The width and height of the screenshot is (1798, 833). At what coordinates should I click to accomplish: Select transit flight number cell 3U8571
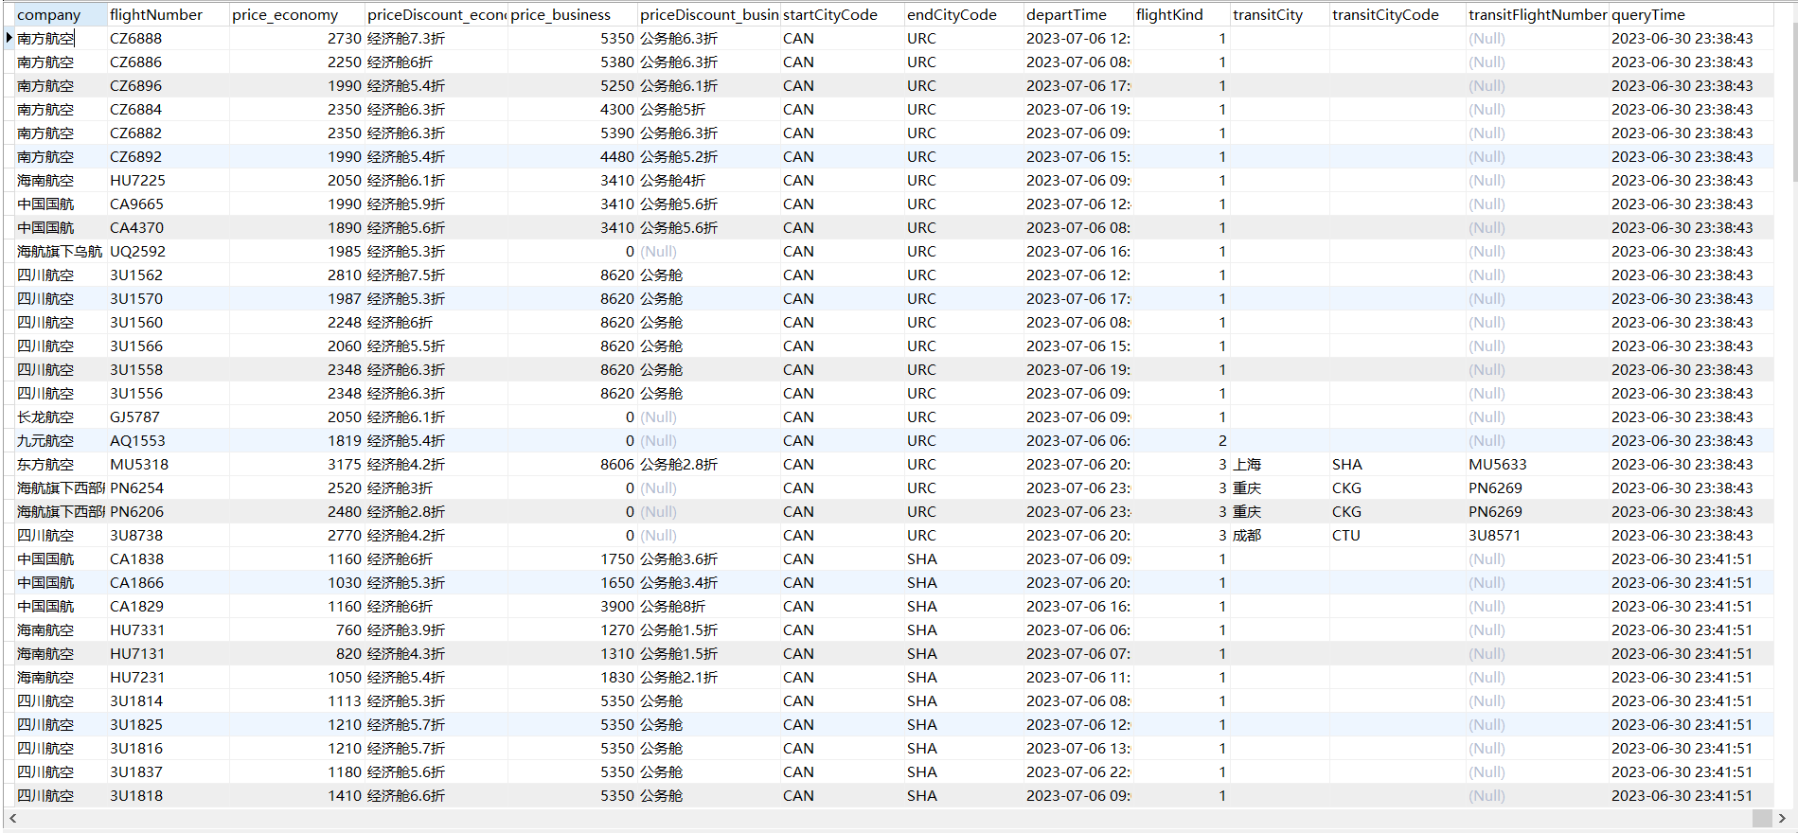pos(1537,535)
